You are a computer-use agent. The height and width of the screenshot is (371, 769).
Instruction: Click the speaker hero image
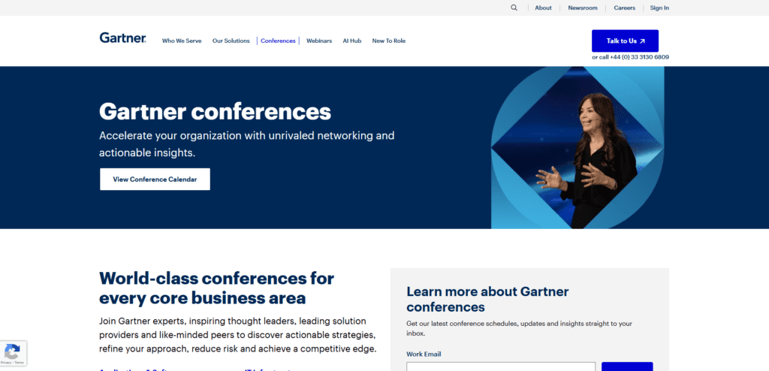click(578, 147)
